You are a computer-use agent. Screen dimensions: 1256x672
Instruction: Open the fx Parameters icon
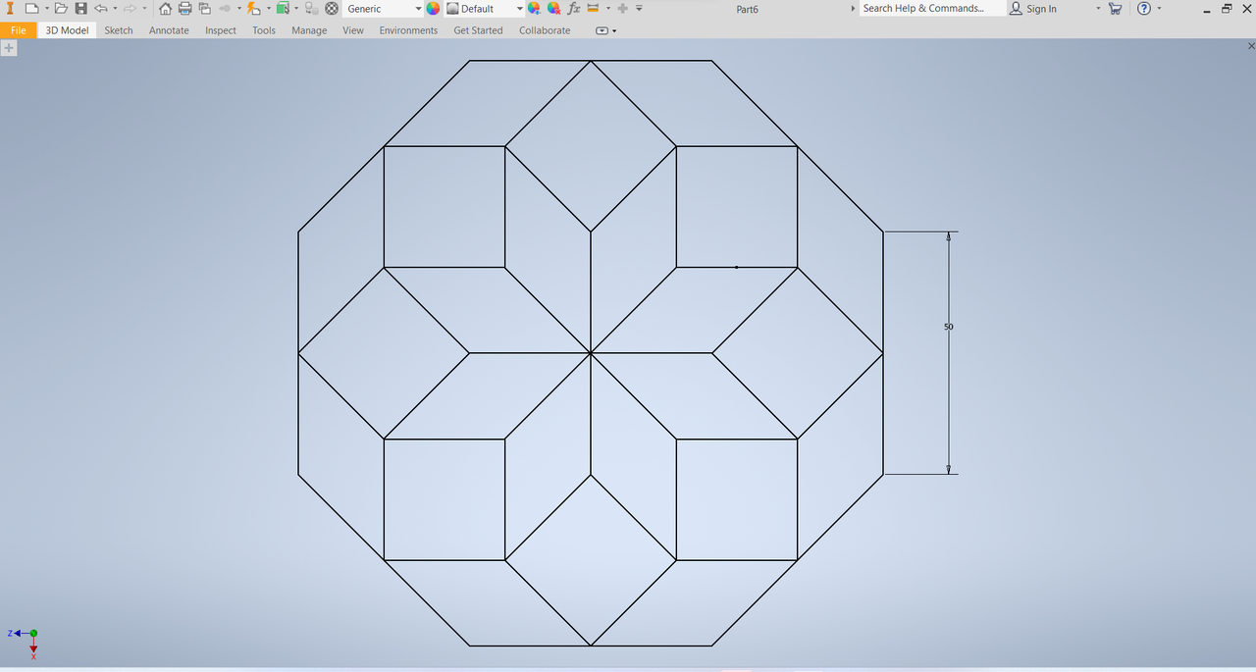(x=574, y=9)
